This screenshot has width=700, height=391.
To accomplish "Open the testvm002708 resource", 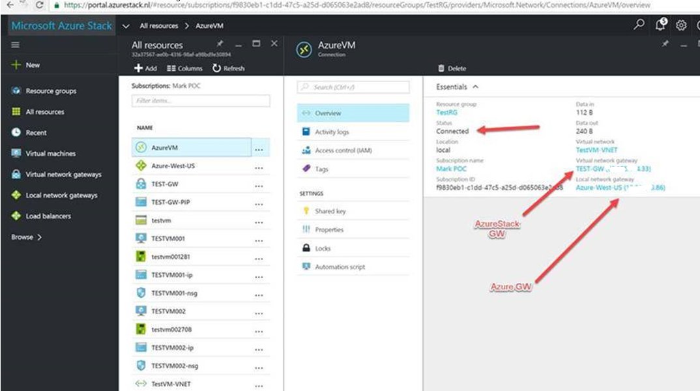I will pyautogui.click(x=171, y=329).
